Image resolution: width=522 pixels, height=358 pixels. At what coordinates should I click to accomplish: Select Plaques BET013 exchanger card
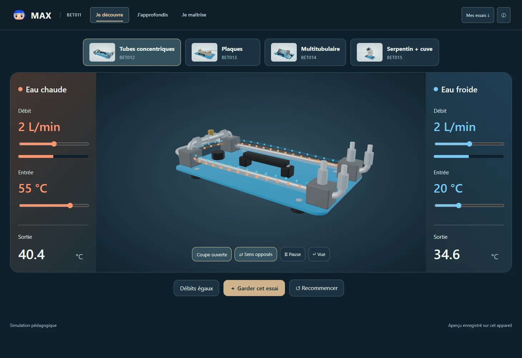point(223,52)
